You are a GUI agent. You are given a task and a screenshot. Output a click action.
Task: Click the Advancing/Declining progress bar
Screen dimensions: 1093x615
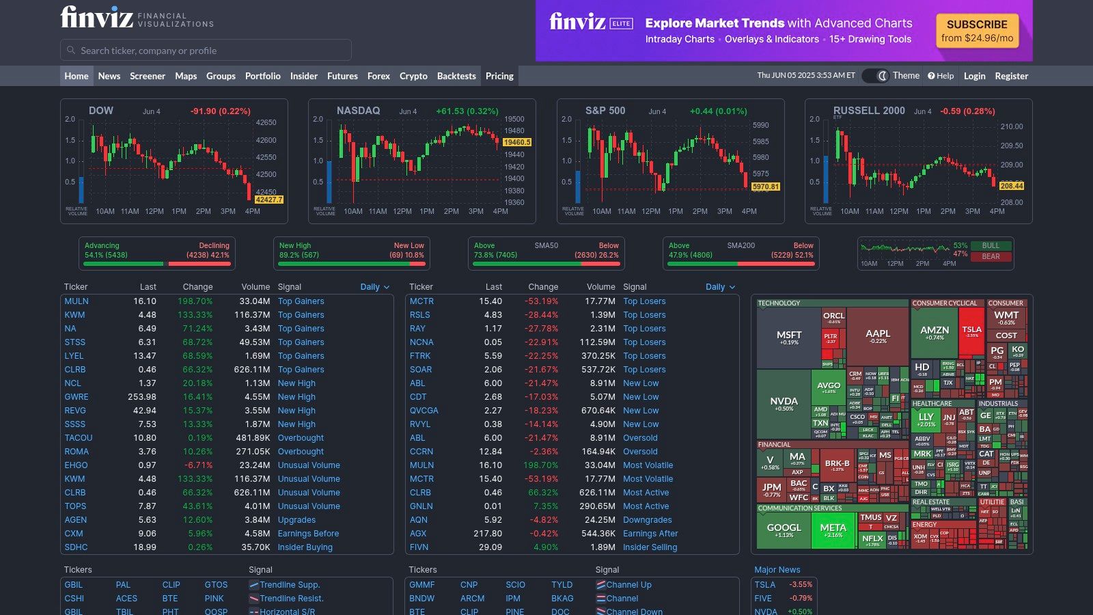(157, 263)
